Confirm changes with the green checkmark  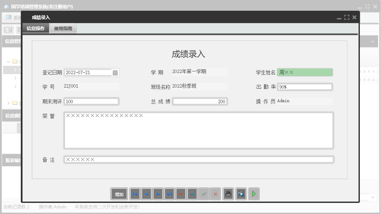204,194
